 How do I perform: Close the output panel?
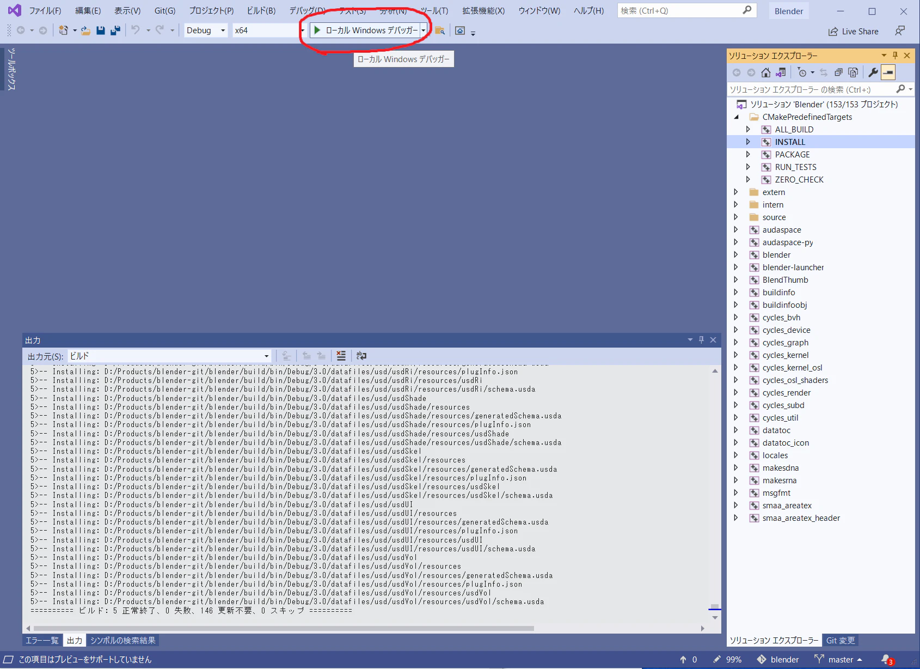click(713, 340)
